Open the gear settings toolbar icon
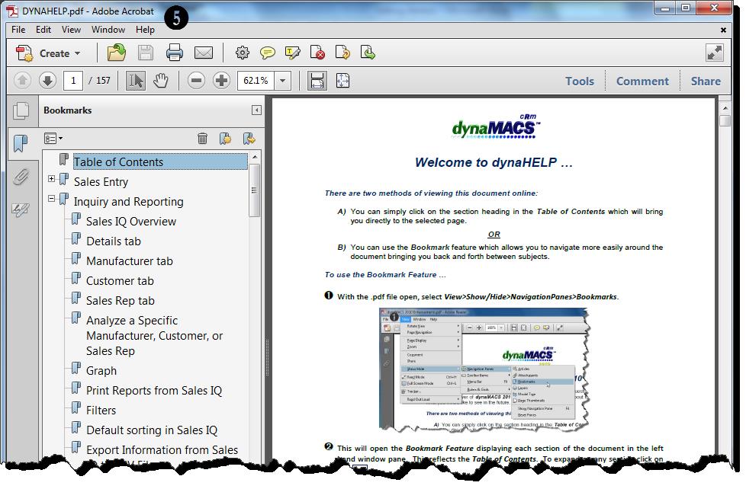This screenshot has width=746, height=489. [x=242, y=53]
